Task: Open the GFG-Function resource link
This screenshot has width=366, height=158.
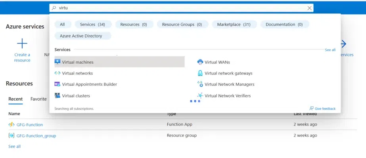Action: coord(30,124)
